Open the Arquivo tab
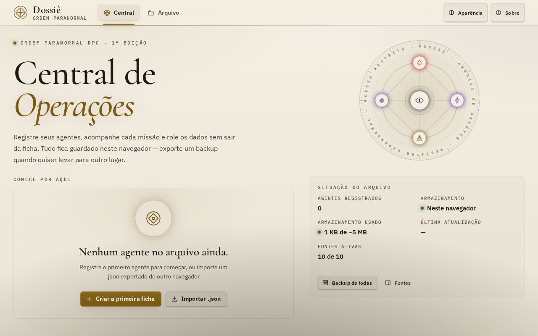The height and width of the screenshot is (336, 538). point(164,13)
